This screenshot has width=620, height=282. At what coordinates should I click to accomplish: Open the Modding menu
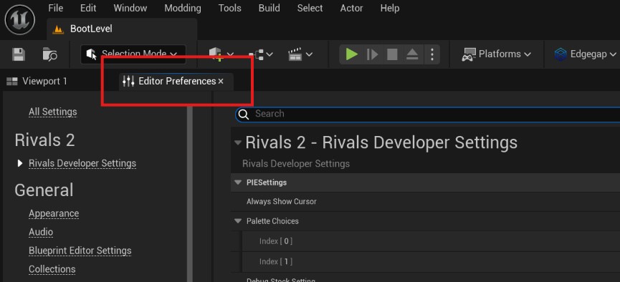coord(183,8)
